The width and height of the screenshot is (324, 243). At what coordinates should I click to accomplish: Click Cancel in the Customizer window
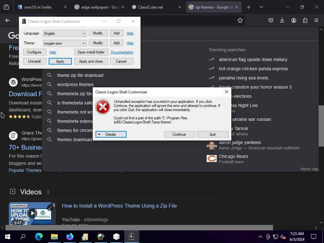121,61
